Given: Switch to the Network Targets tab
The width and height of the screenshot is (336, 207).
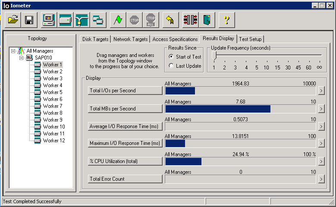Looking at the screenshot, I should pyautogui.click(x=131, y=39).
